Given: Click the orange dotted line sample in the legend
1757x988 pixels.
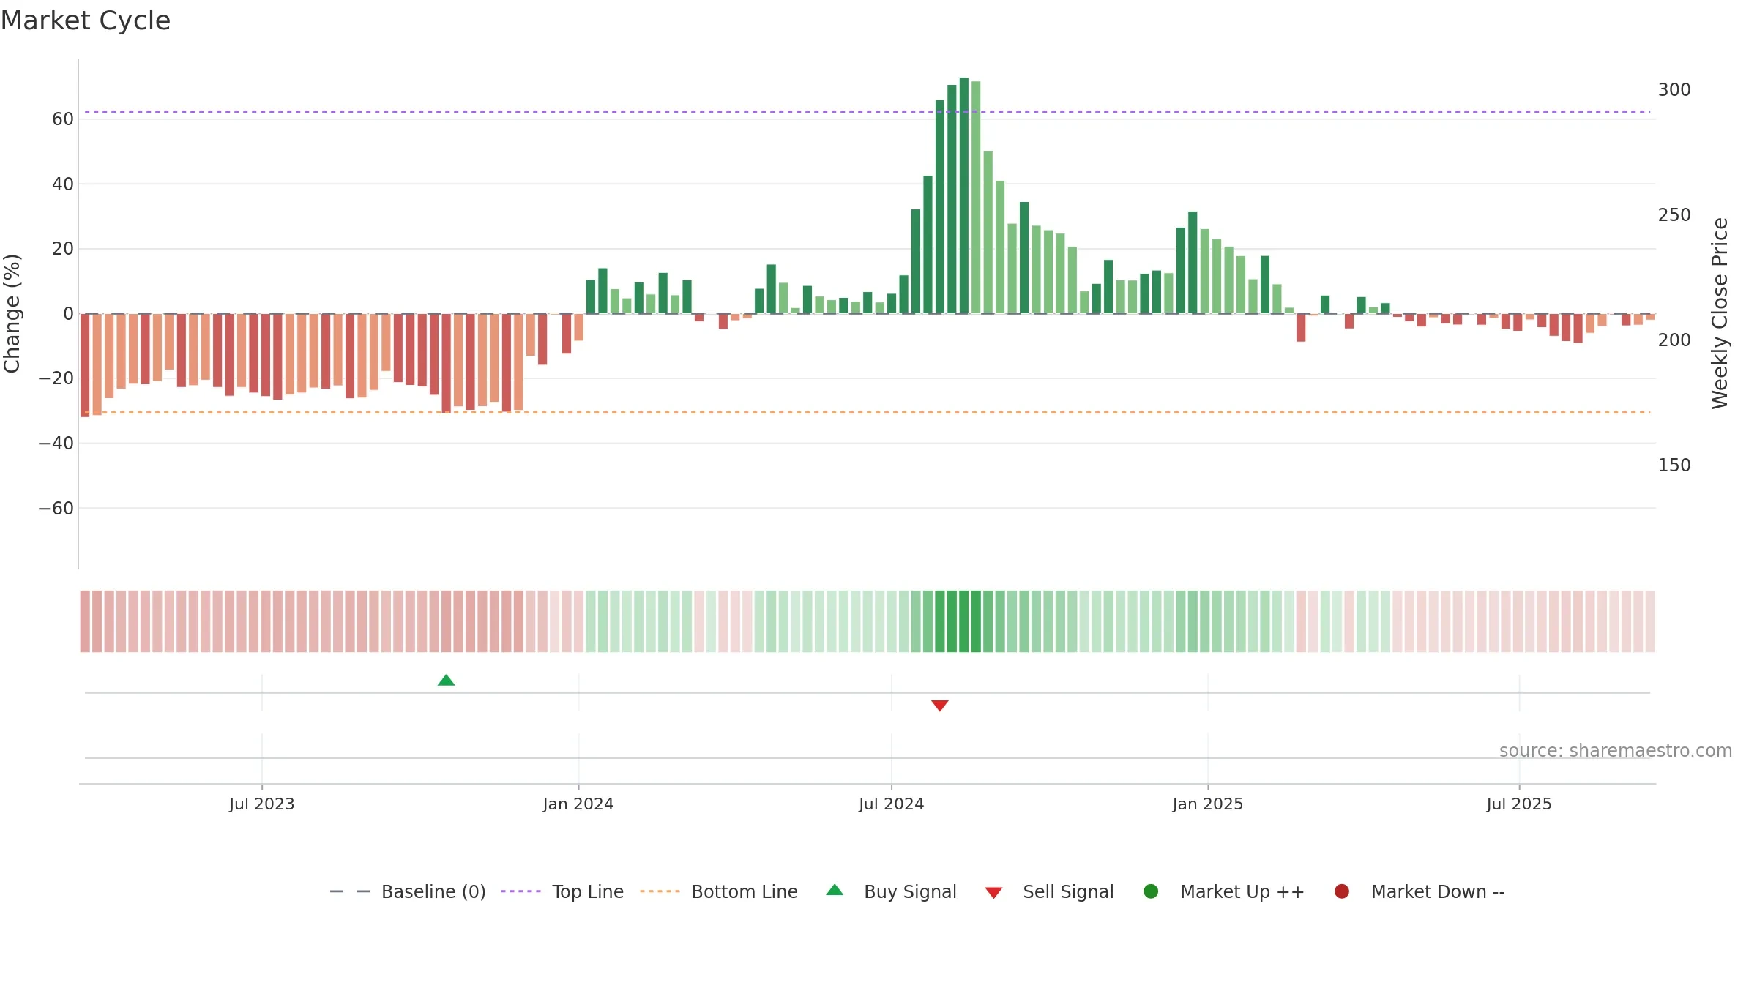Looking at the screenshot, I should coord(660,891).
